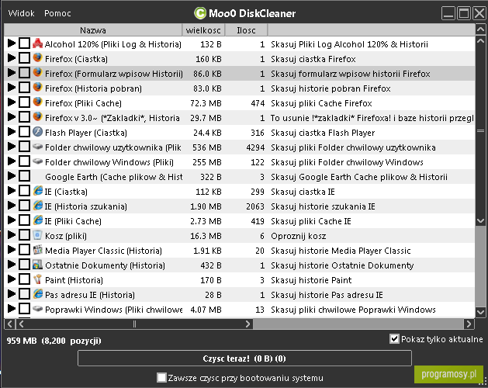Click the Oproznij kosz description
This screenshot has height=388, width=488.
point(299,236)
